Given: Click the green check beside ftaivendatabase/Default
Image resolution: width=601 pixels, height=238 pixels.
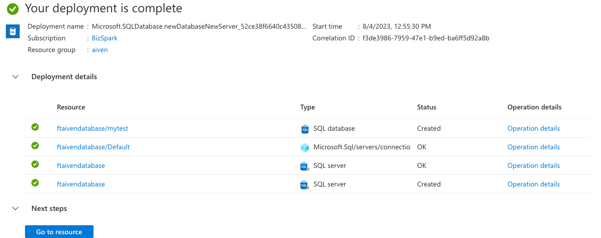Looking at the screenshot, I should coord(35,146).
